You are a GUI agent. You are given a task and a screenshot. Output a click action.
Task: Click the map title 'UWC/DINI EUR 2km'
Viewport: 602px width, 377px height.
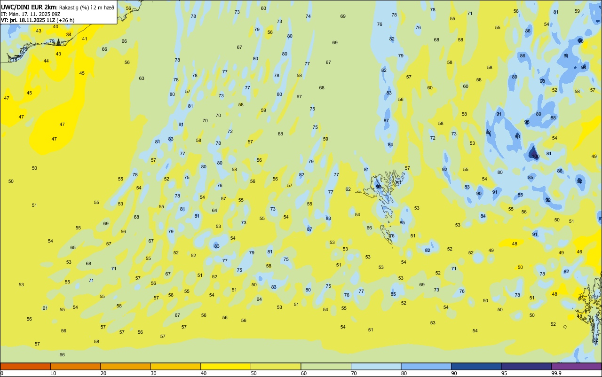pos(28,7)
